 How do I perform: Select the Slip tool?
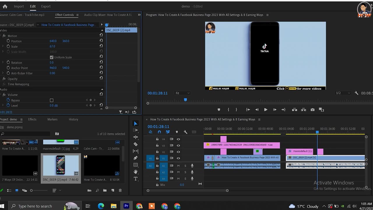(x=136, y=151)
